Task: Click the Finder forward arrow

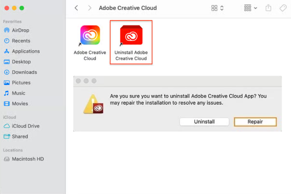Action: [x=90, y=8]
